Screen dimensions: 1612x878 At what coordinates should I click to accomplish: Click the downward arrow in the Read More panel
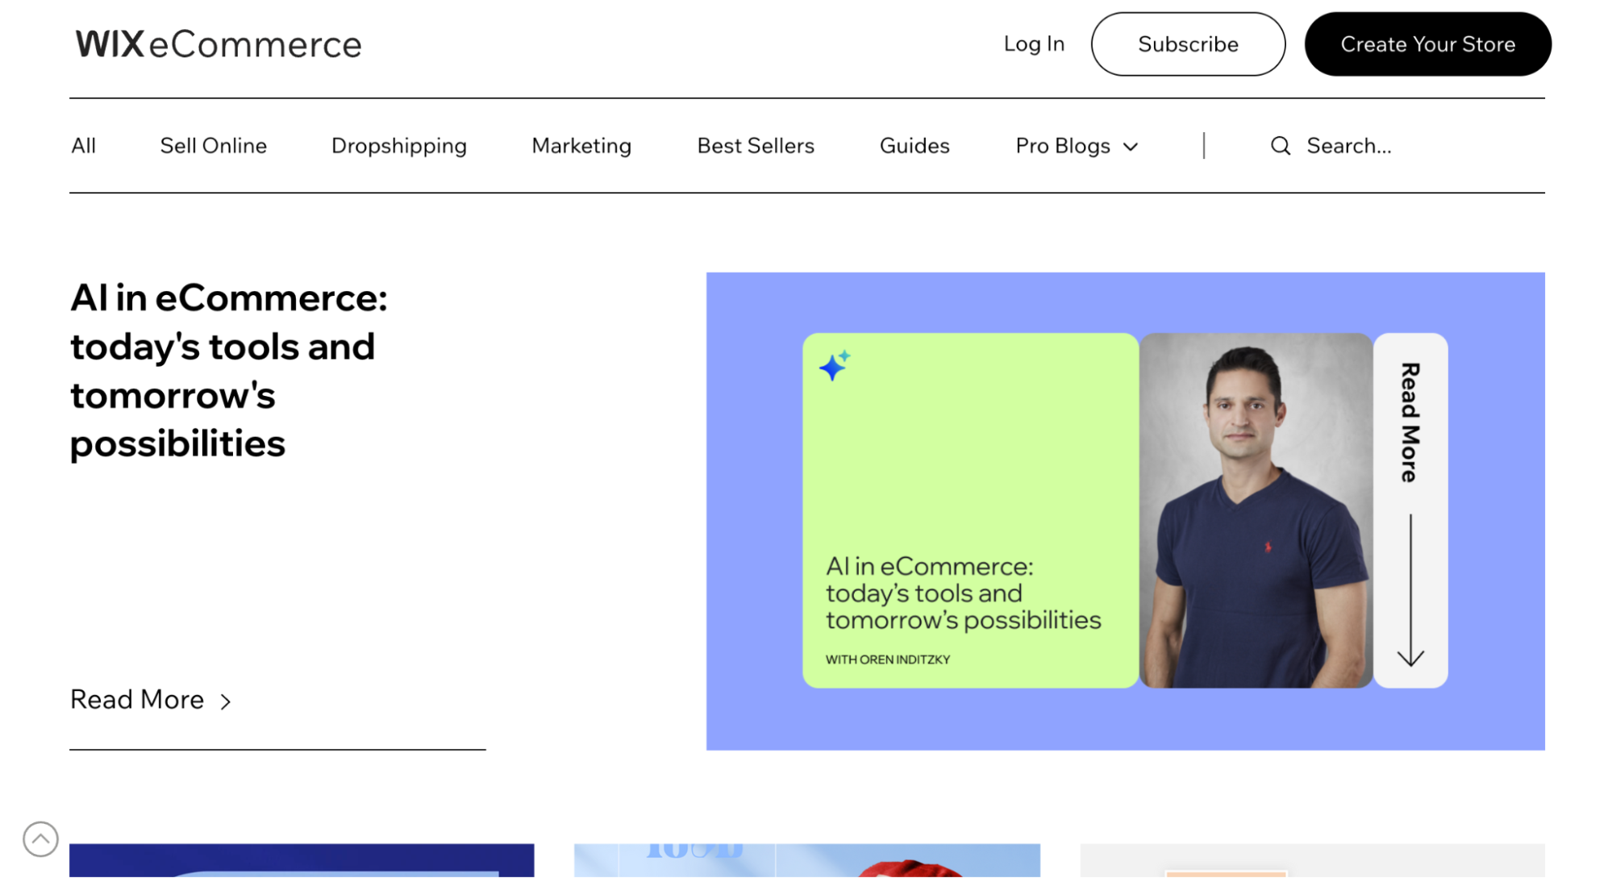[x=1410, y=590]
